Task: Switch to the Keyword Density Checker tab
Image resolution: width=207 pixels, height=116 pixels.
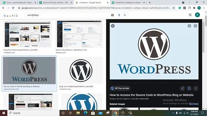Action: 55,3
